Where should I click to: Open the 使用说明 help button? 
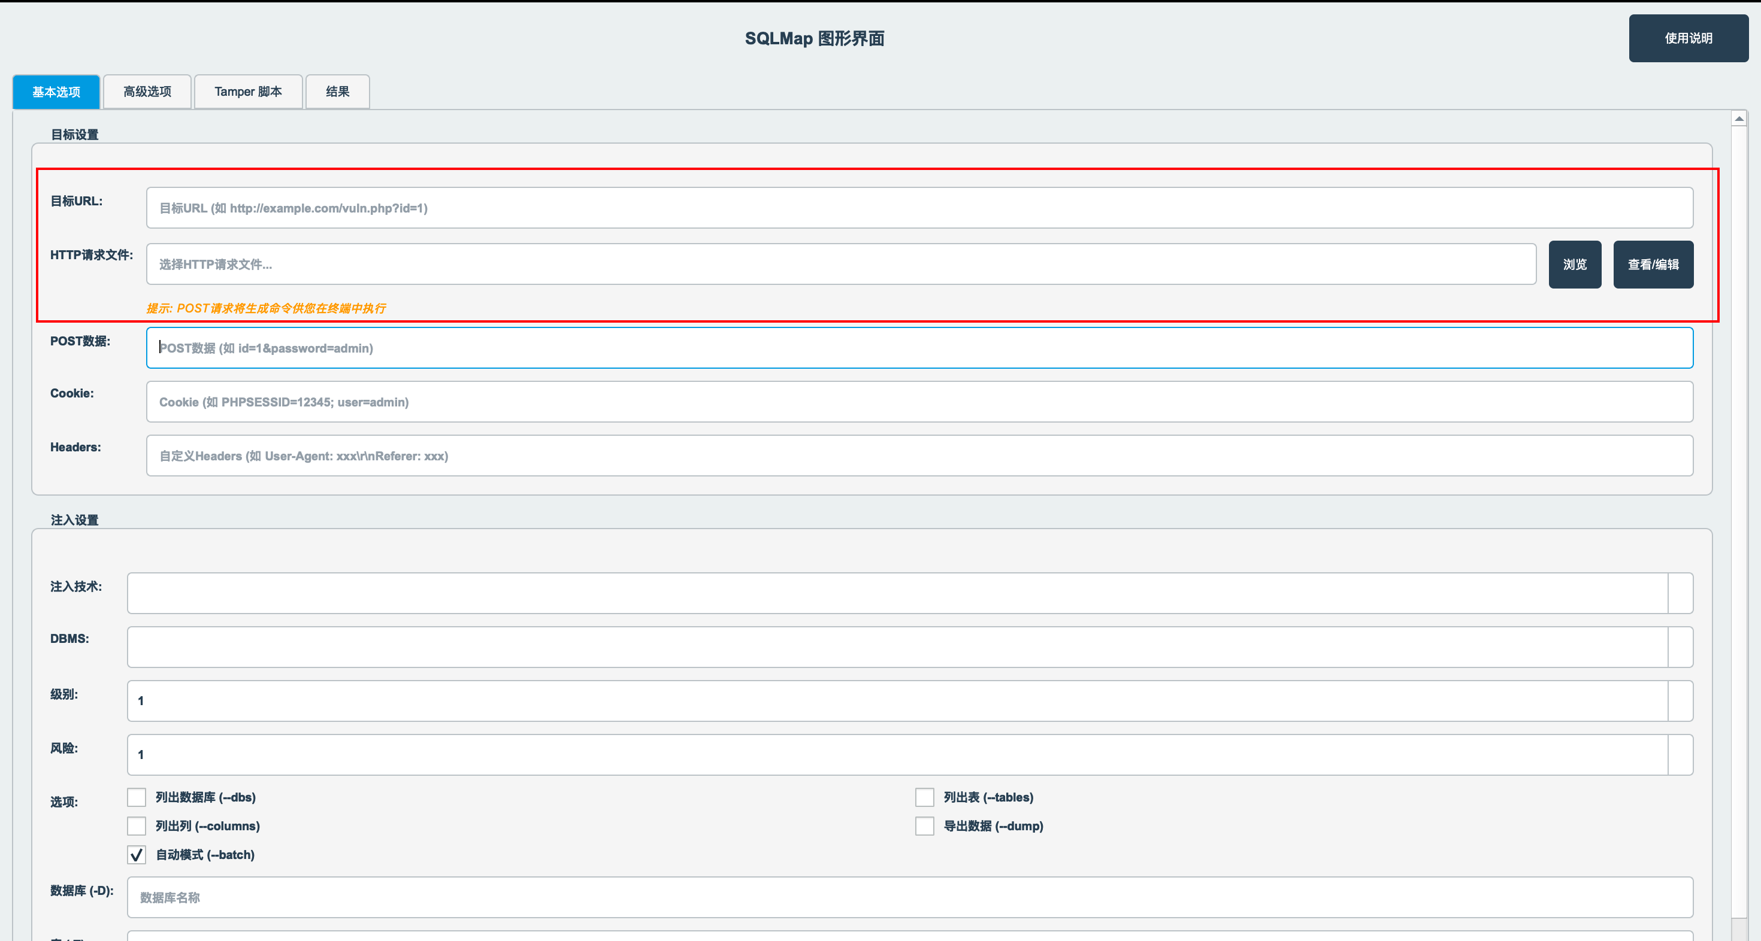coord(1688,38)
